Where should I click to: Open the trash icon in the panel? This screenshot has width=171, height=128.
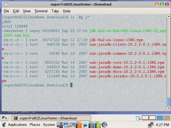[x=138, y=118]
